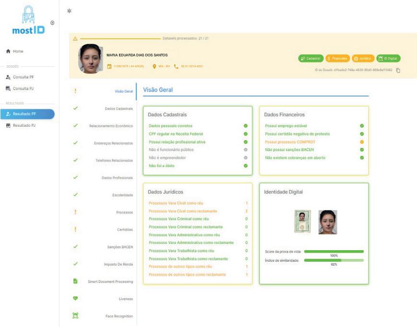
Task: Open Consulta PF
Action: point(24,77)
